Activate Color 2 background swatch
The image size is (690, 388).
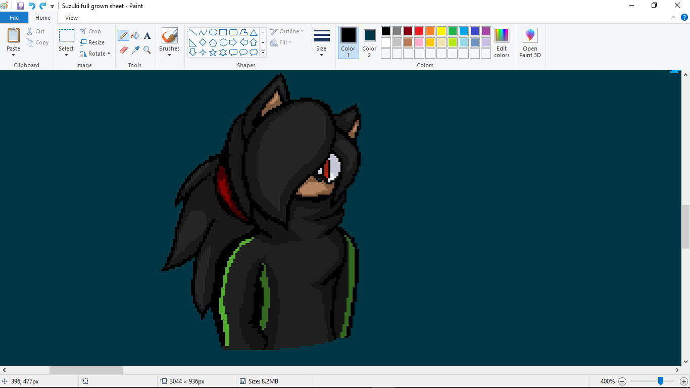[x=369, y=42]
